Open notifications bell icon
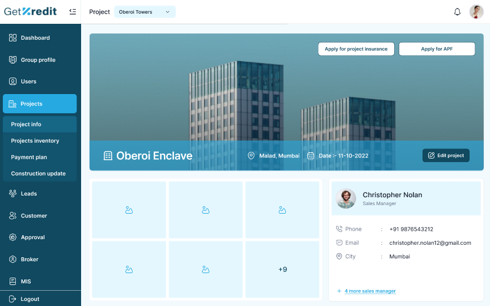 tap(457, 12)
